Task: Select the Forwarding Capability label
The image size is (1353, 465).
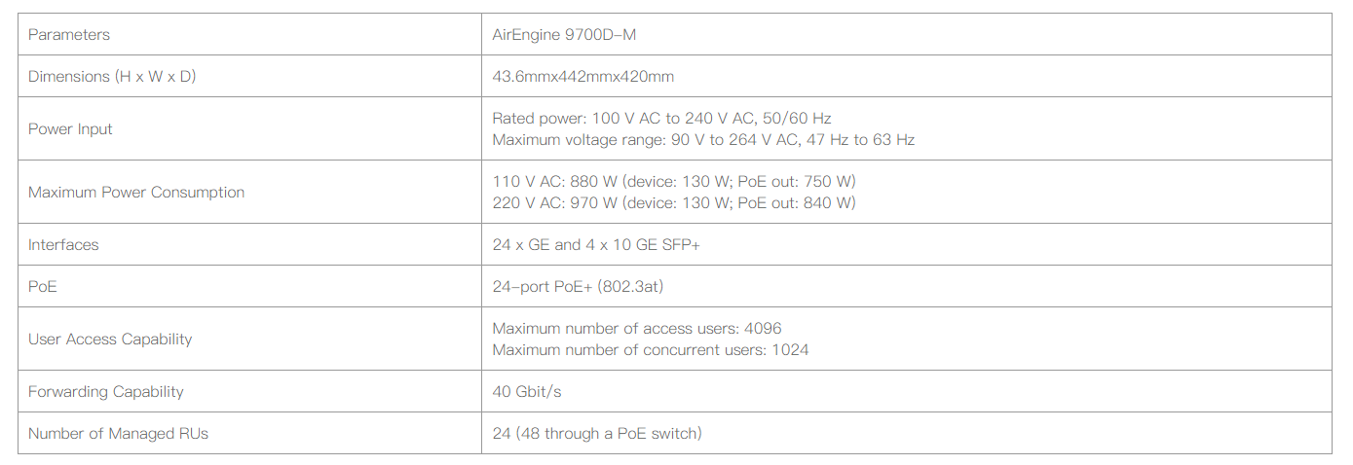Action: (x=106, y=392)
